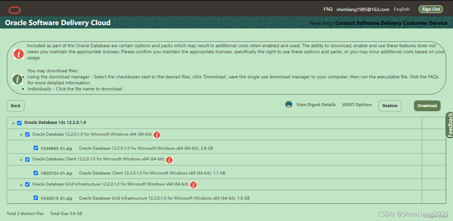
Task: Click description text ending with 1.1 GB
Action: [x=152, y=173]
